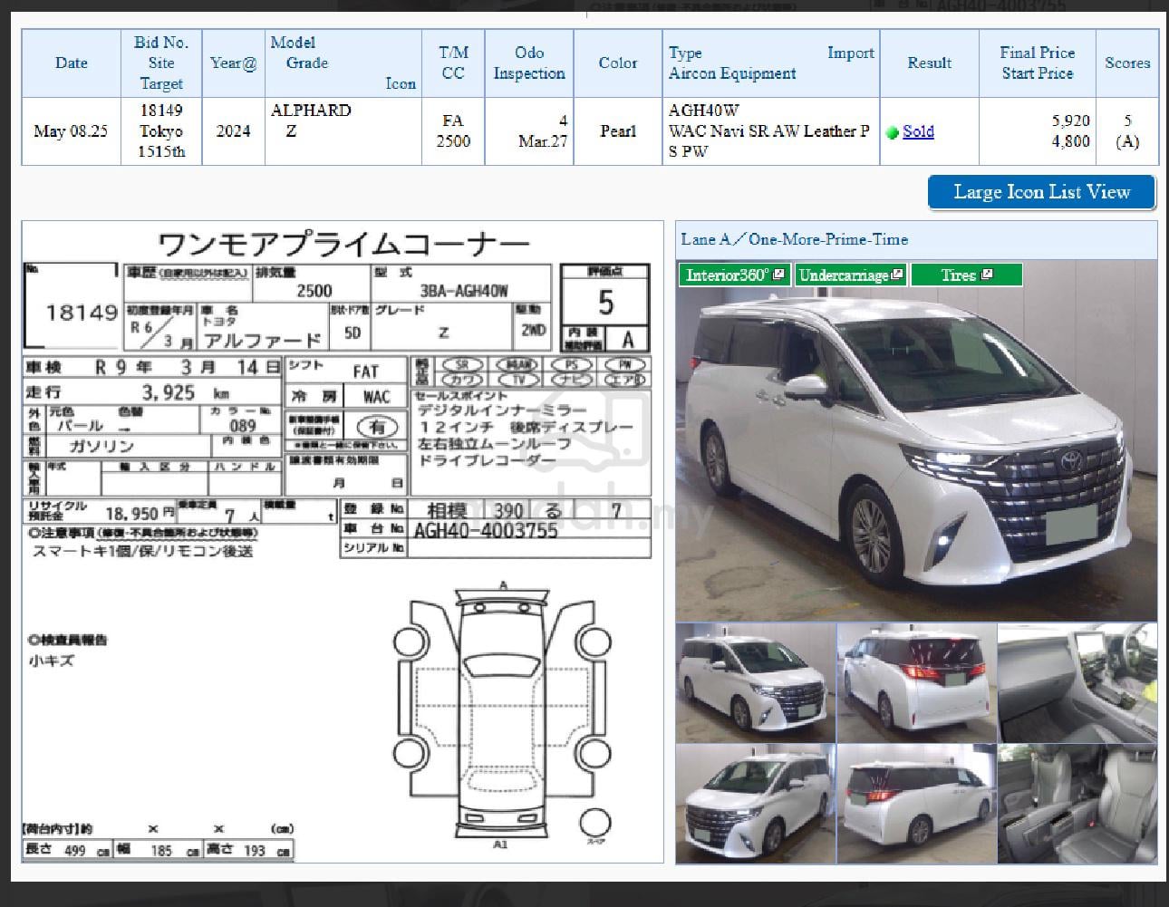This screenshot has height=907, width=1169.
Task: Switch to Large Icon List View
Action: (1042, 192)
